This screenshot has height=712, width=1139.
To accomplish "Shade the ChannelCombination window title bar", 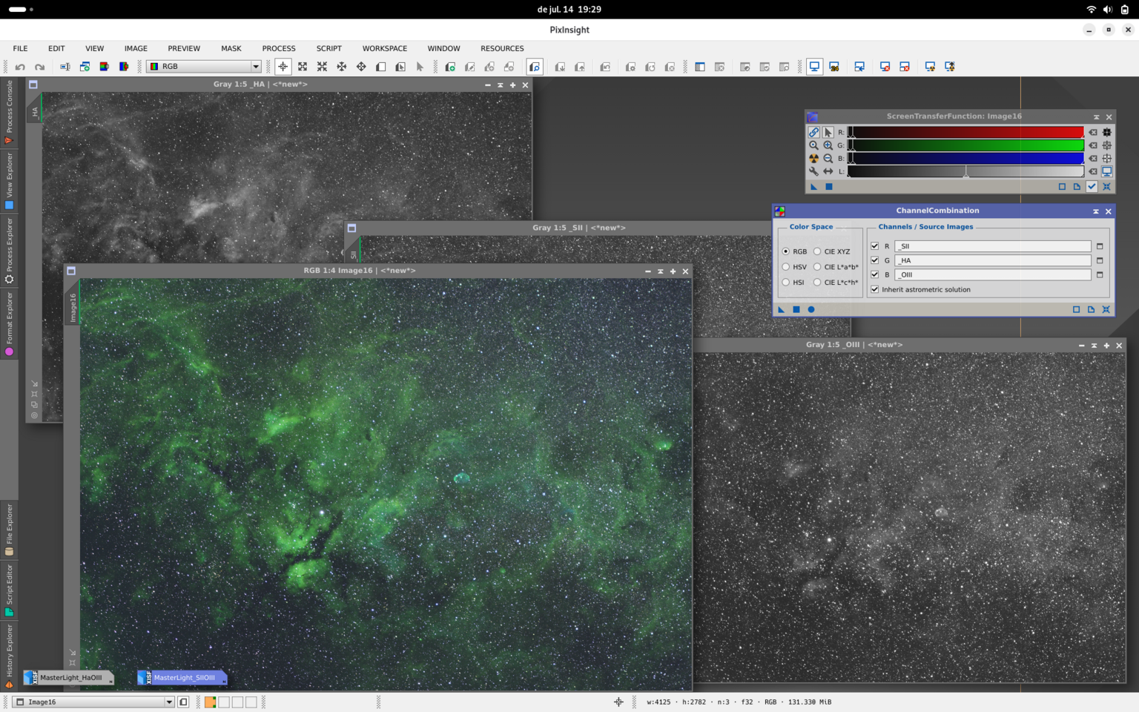I will point(1095,211).
